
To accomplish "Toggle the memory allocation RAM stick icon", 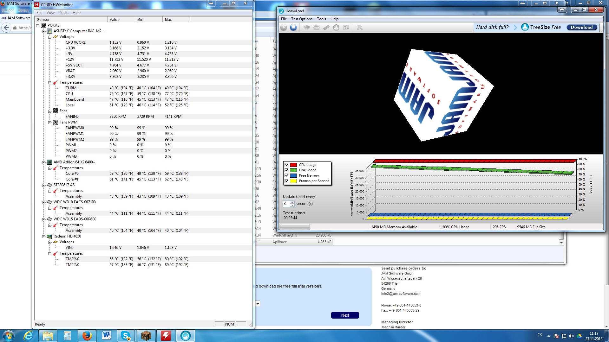I will pyautogui.click(x=326, y=28).
